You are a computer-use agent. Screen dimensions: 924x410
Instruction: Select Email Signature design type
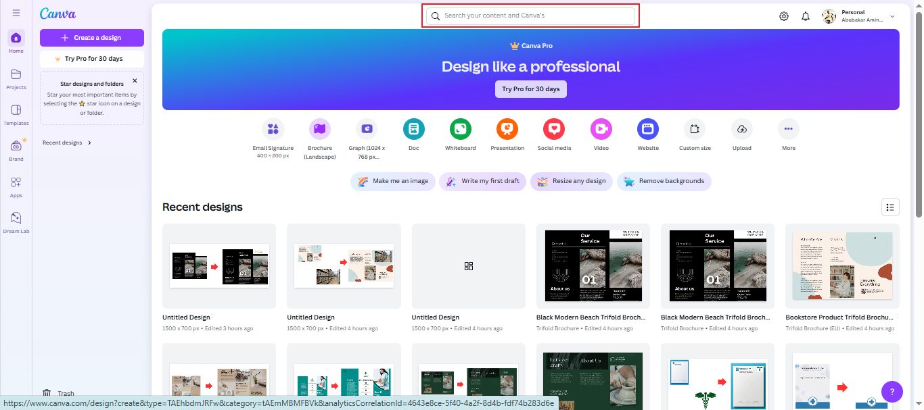(x=273, y=138)
